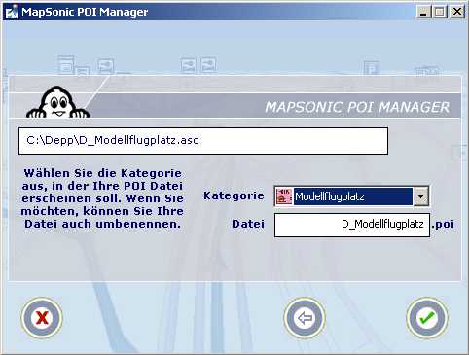
Task: Click the instruction text starting with Wählen Sie
Action: click(102, 198)
